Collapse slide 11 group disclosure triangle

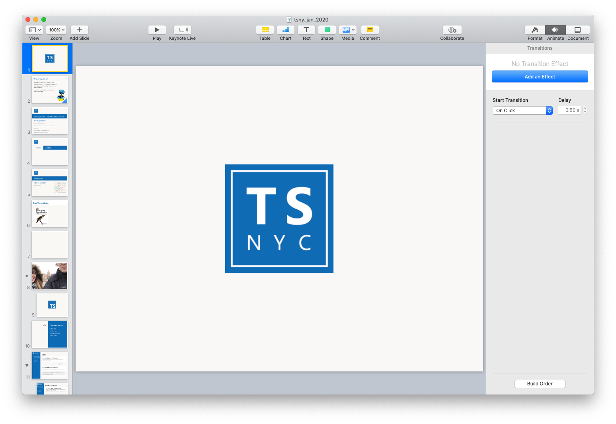click(27, 365)
